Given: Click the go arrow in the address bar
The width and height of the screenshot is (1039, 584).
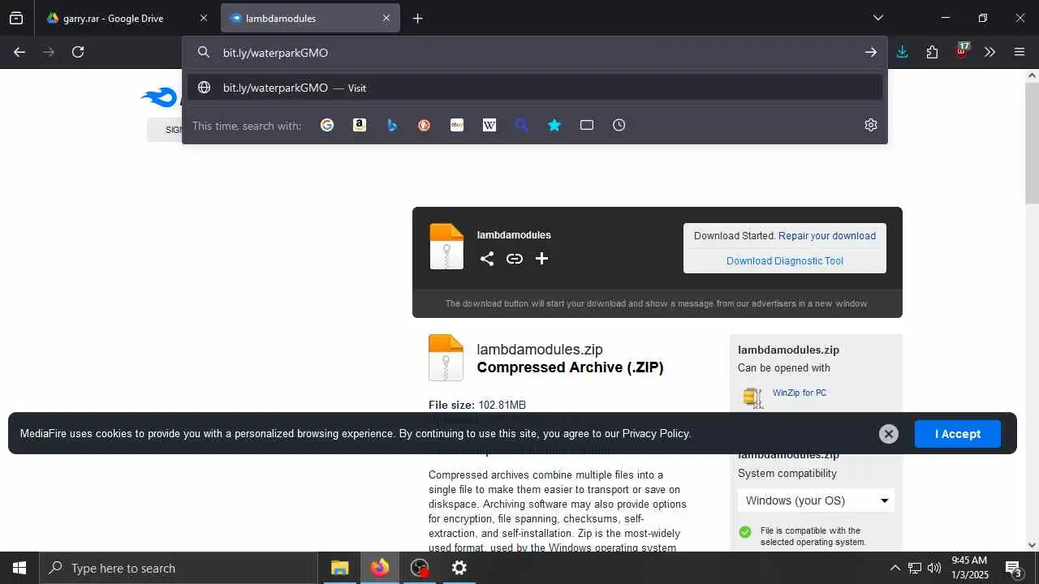Looking at the screenshot, I should tap(871, 52).
